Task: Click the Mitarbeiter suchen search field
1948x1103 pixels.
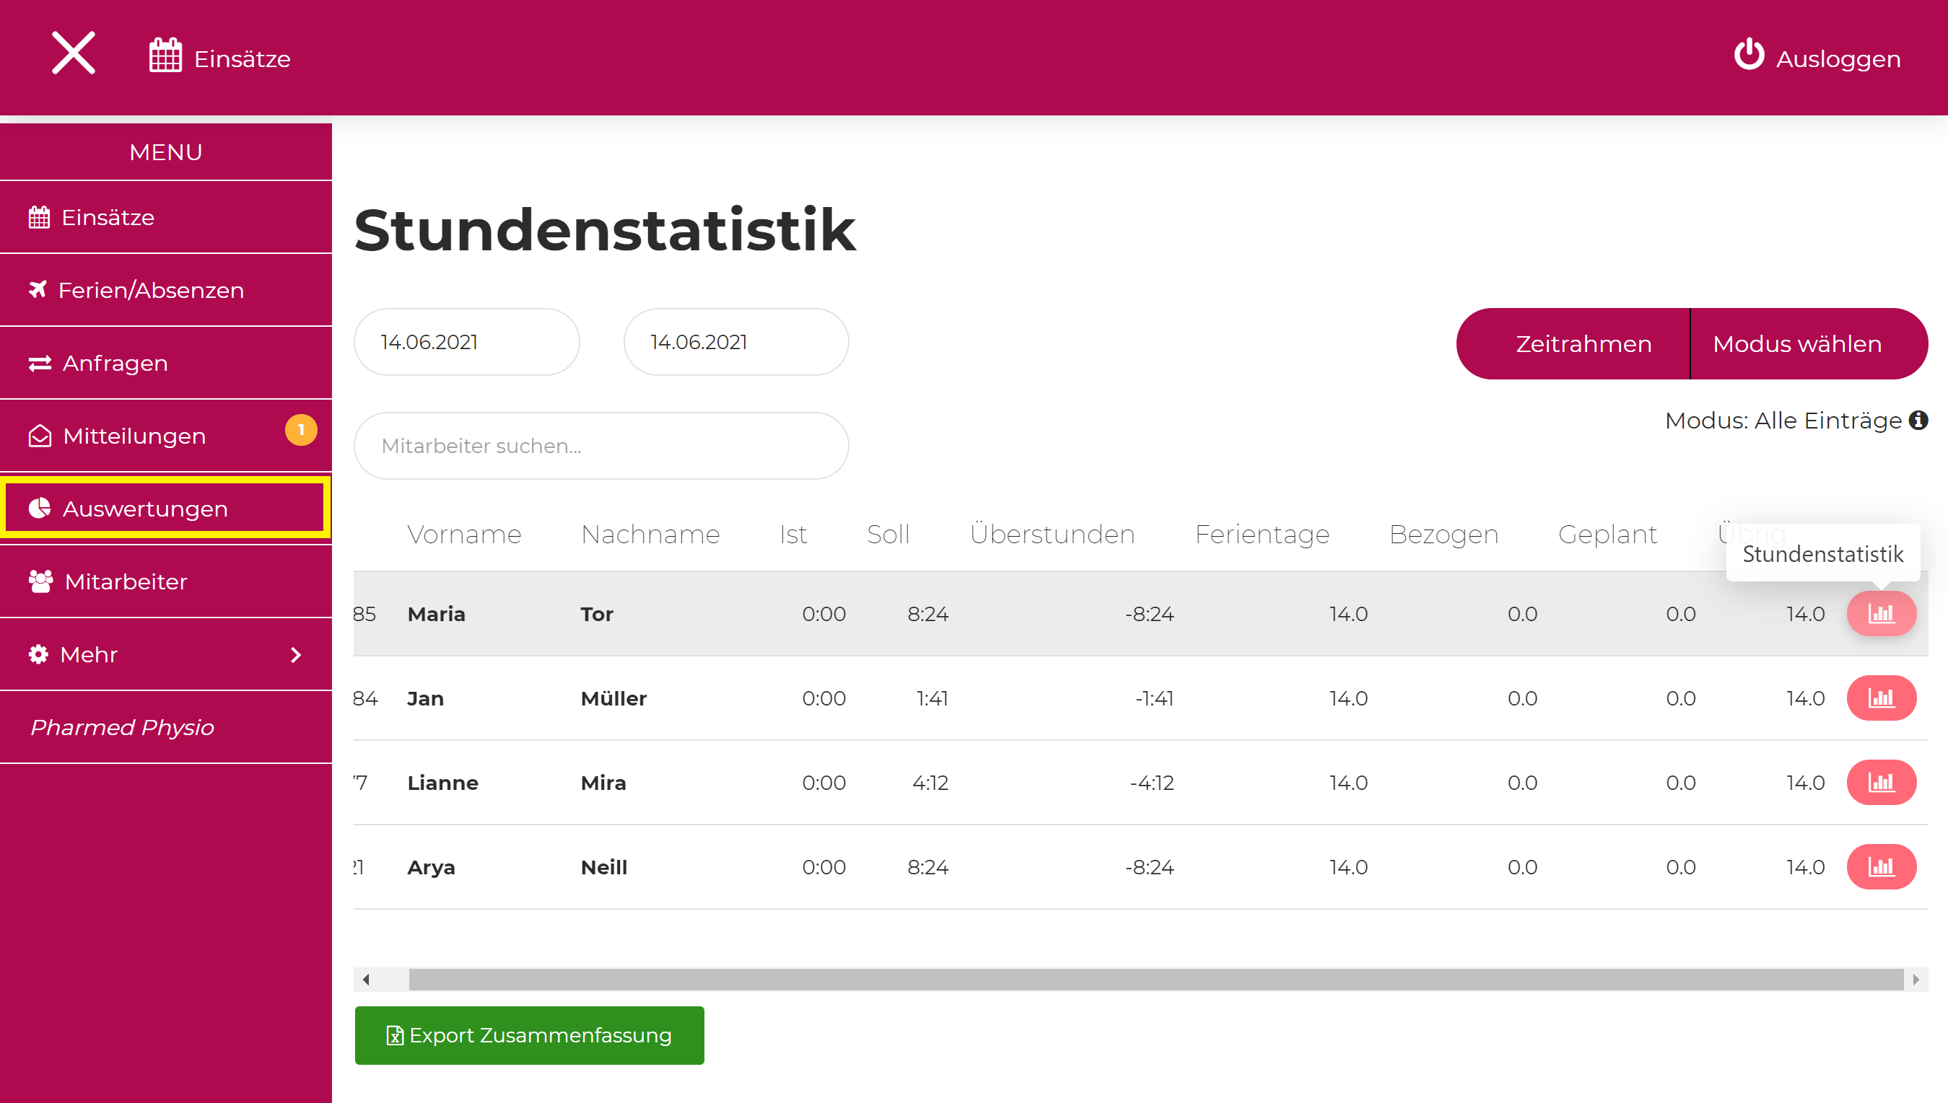Action: click(x=600, y=447)
